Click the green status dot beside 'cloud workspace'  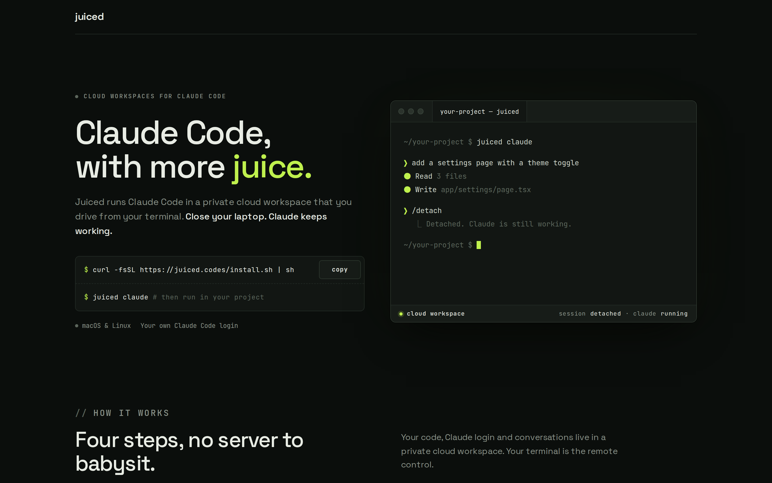pos(401,314)
